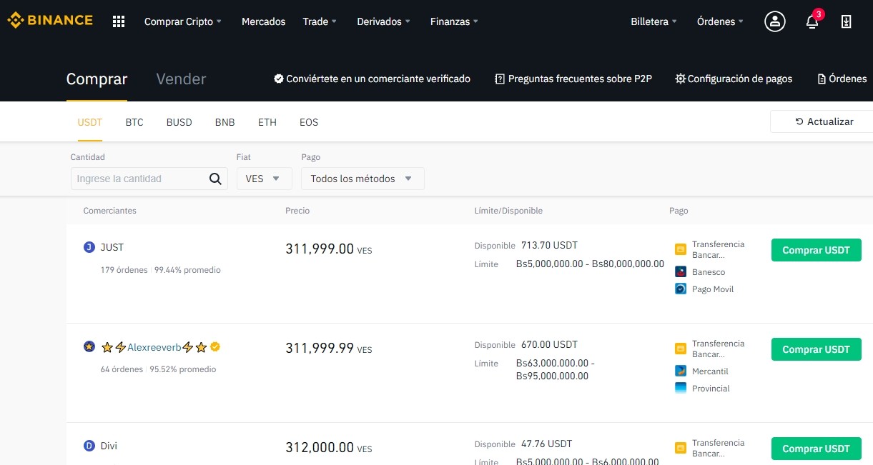Viewport: 873px width, 465px height.
Task: Open the notifications bell icon
Action: click(812, 21)
